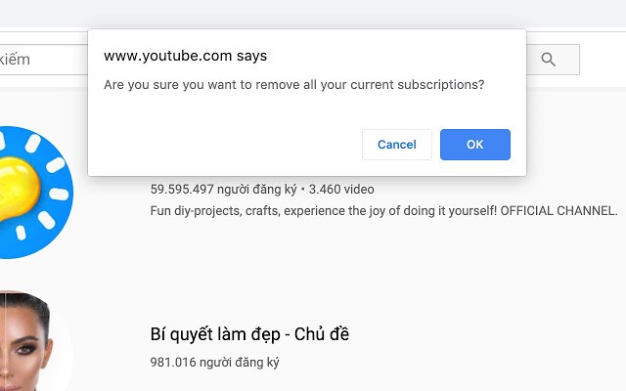
Task: Click the www.youtube.com says dialog title
Action: pos(185,56)
